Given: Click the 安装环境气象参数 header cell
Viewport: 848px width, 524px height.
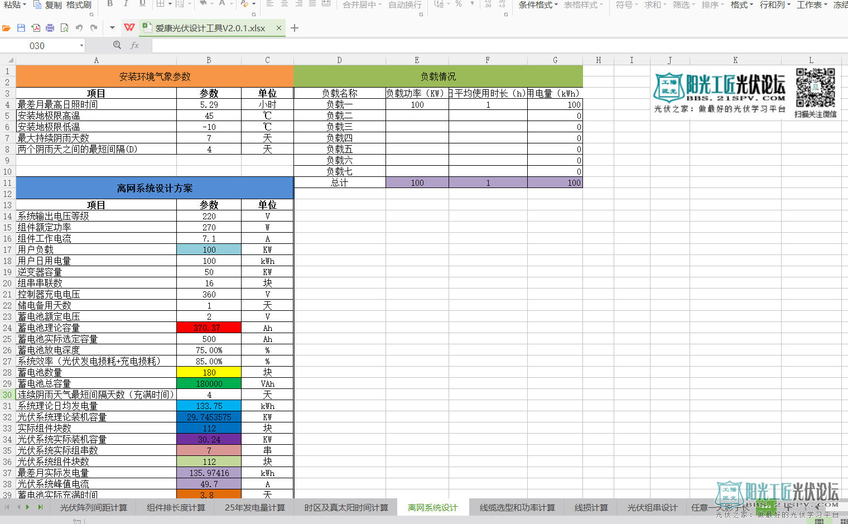Looking at the screenshot, I should pos(155,76).
